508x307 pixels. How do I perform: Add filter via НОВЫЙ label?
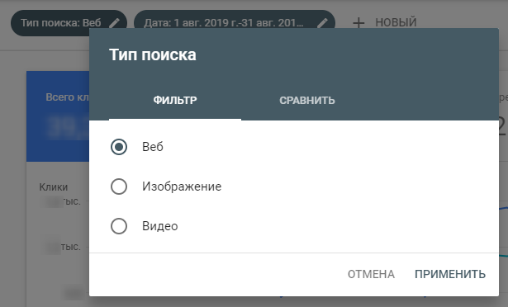tap(396, 22)
